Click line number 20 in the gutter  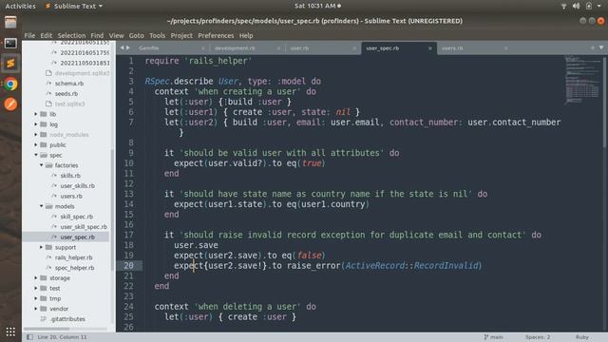pos(128,265)
